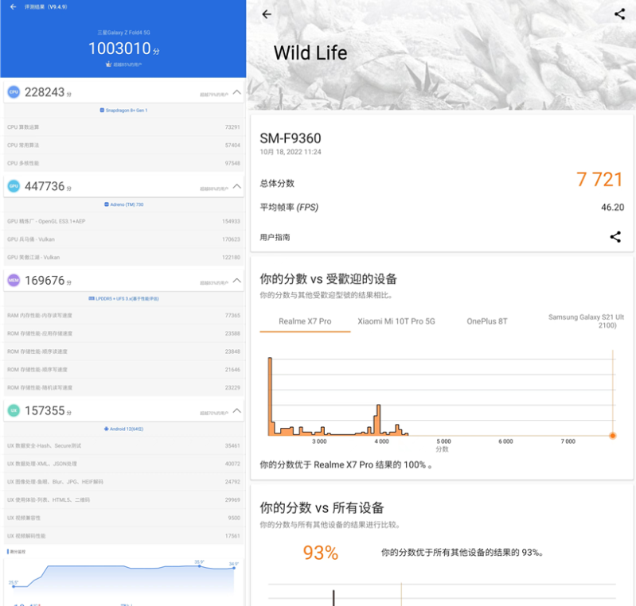The image size is (636, 606).
Task: Tap UX 视频解码性能 row
Action: point(123,536)
